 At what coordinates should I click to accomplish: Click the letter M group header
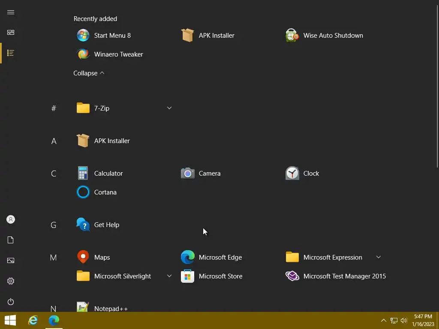click(x=53, y=257)
